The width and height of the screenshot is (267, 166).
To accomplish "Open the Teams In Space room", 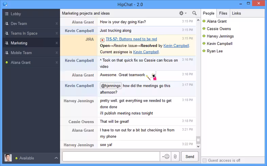I will (x=31, y=33).
